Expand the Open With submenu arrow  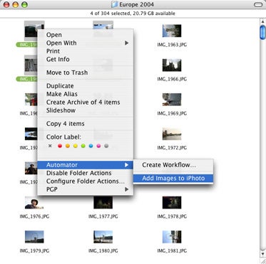(x=127, y=43)
